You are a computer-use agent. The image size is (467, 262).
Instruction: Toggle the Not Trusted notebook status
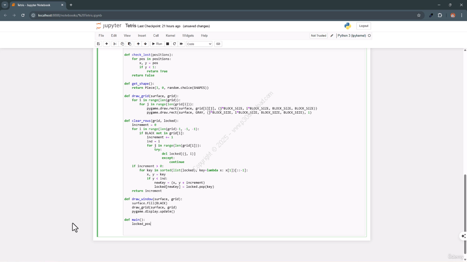point(318,36)
